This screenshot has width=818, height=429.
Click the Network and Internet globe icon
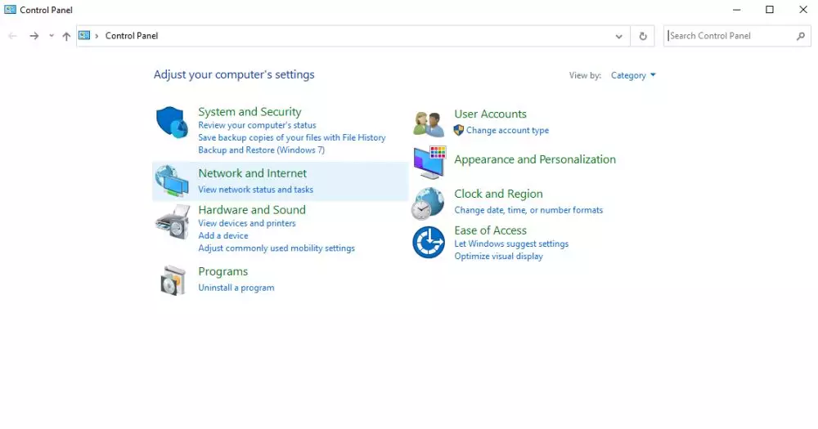[x=172, y=181]
